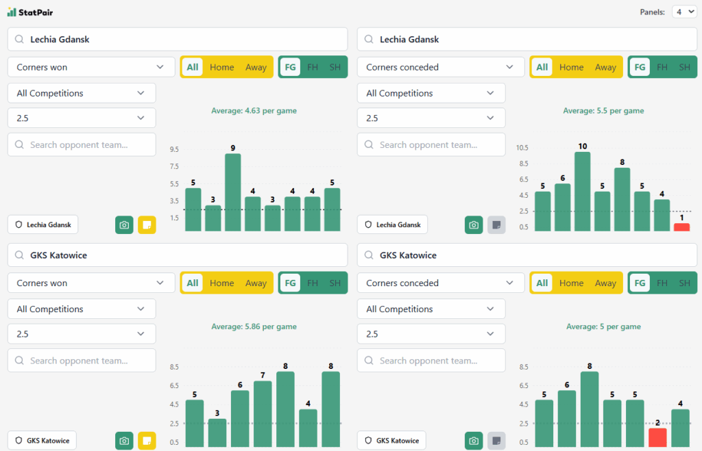Select Home filter in GKS Corners conceded panel
The width and height of the screenshot is (702, 451).
click(571, 283)
